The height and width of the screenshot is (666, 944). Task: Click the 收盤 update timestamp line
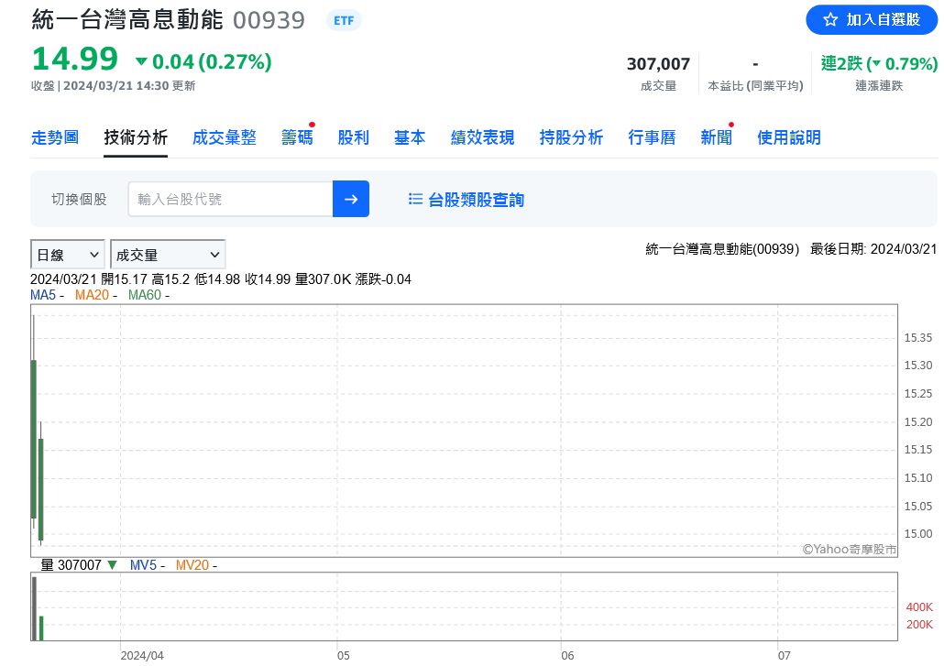pos(113,86)
